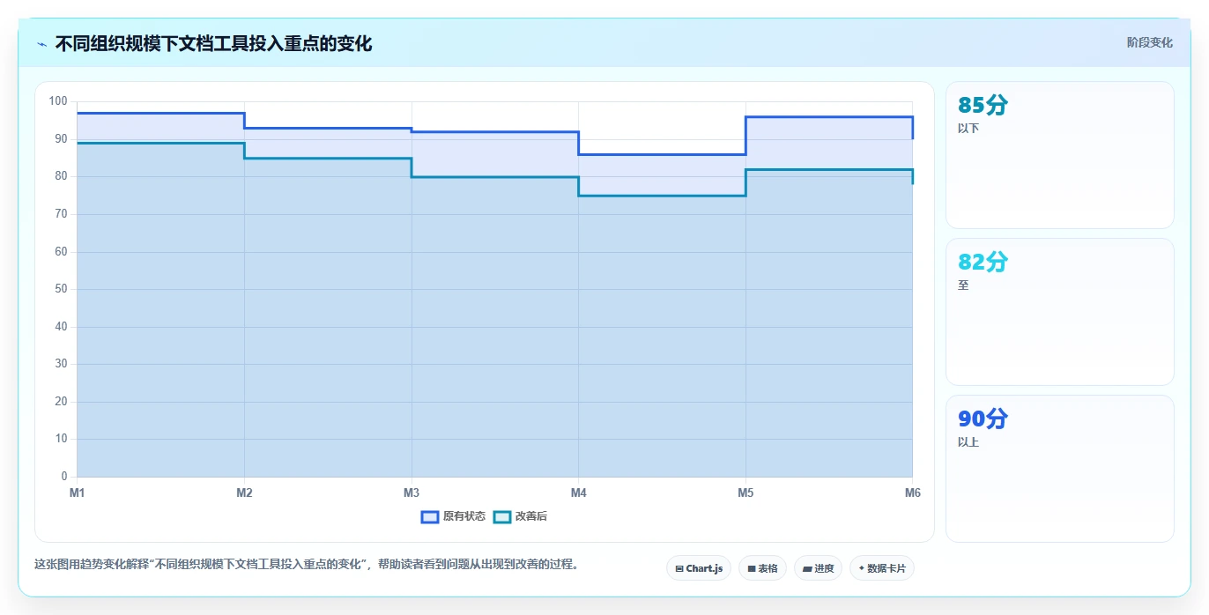Toggle the 原有状态 legend entry
1209x615 pixels.
click(x=453, y=516)
